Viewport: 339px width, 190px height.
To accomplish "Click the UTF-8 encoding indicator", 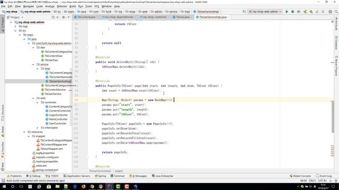I will point(322,180).
